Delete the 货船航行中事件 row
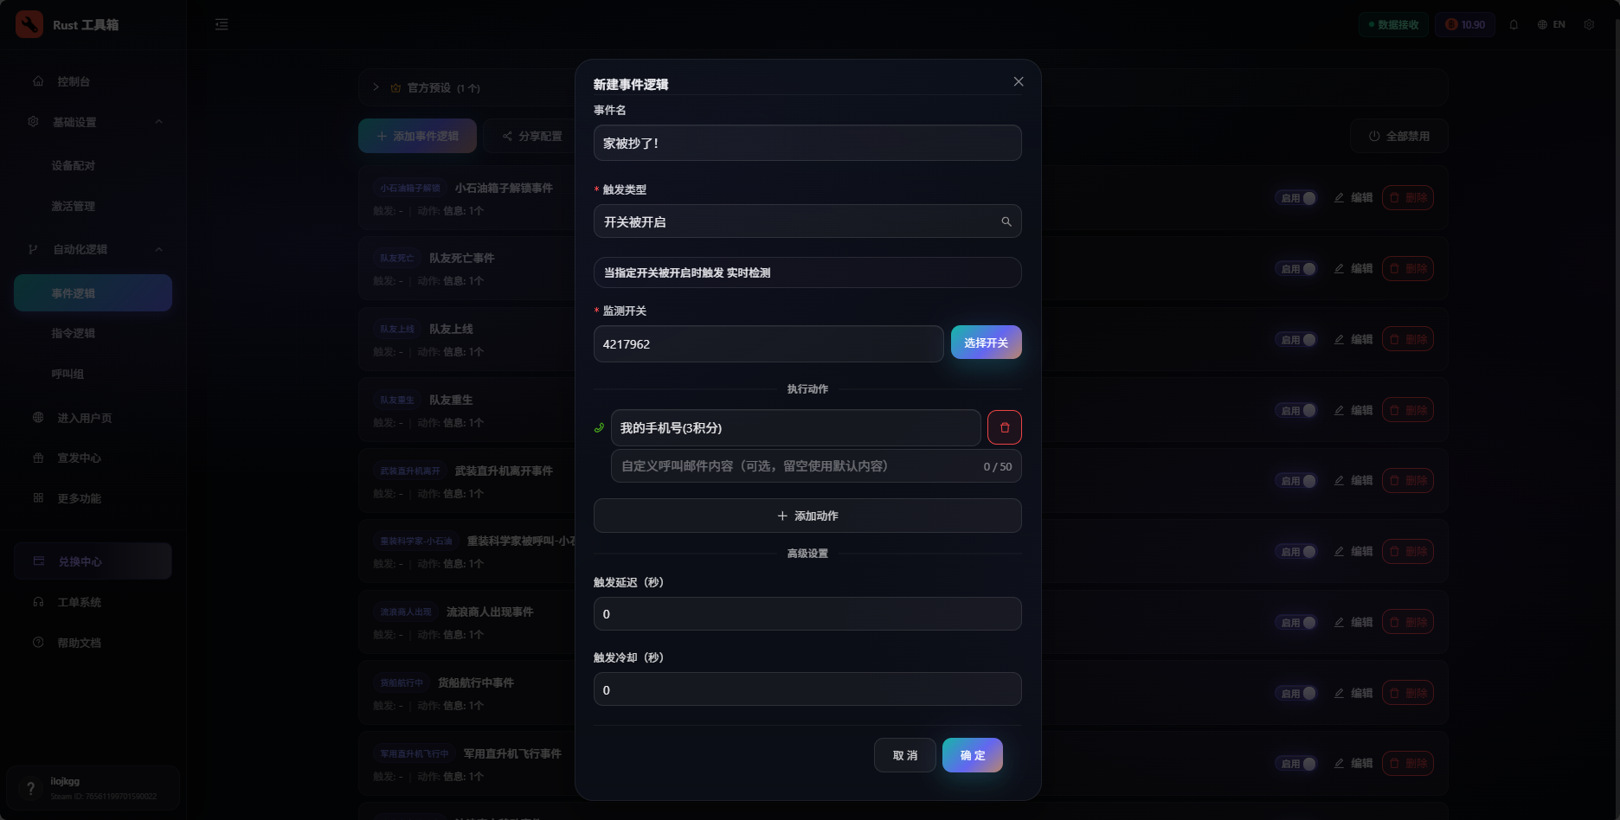 click(1408, 693)
